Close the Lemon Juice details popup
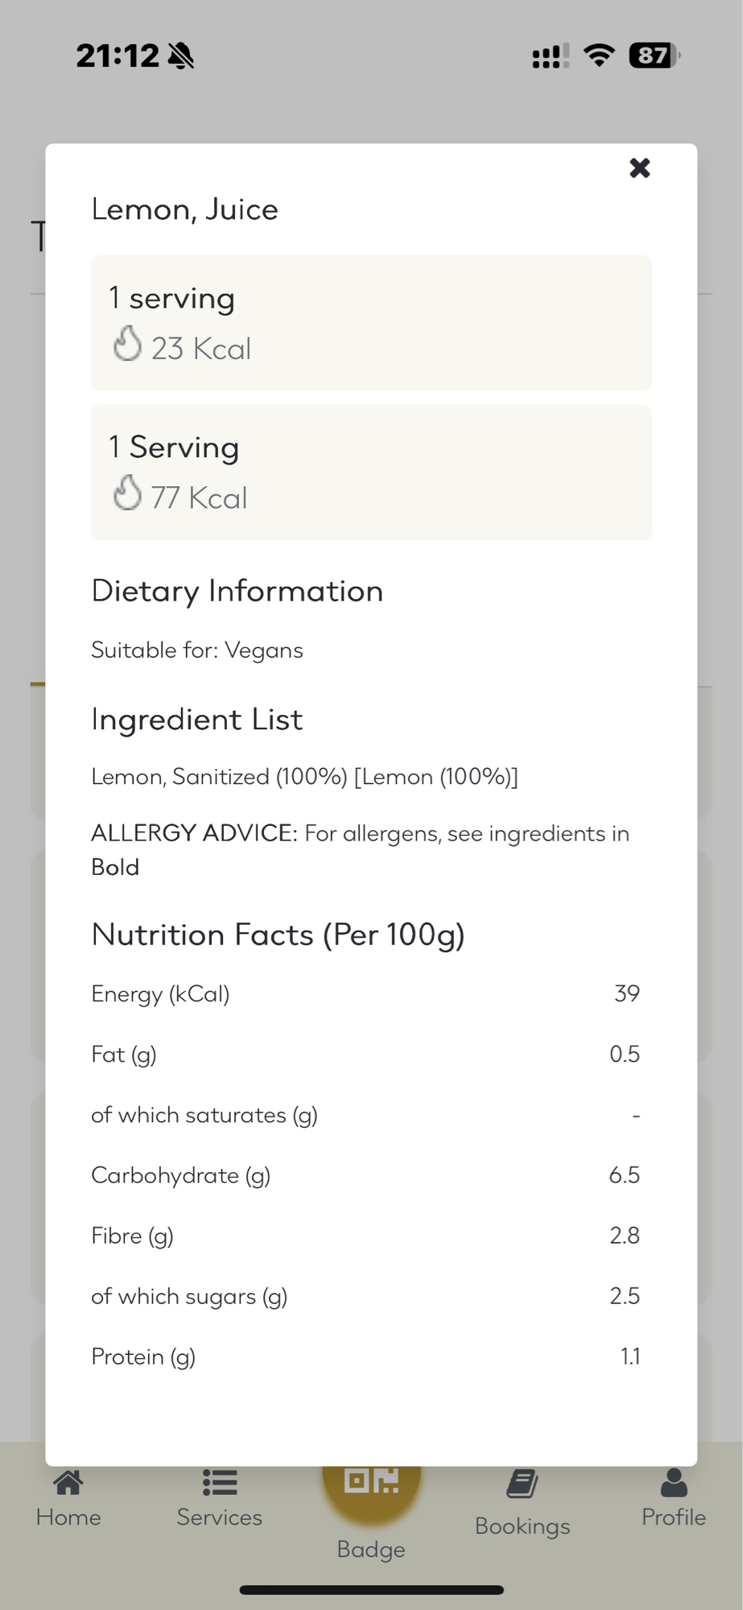 639,167
